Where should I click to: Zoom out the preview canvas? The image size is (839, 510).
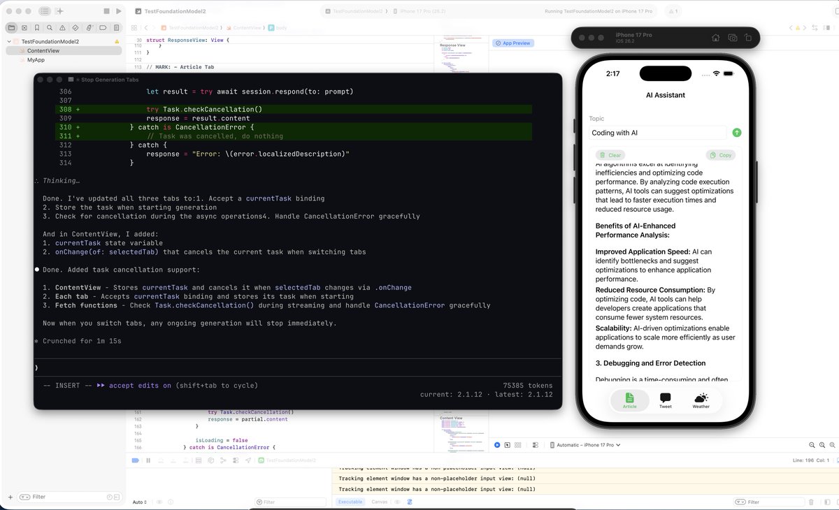point(811,445)
